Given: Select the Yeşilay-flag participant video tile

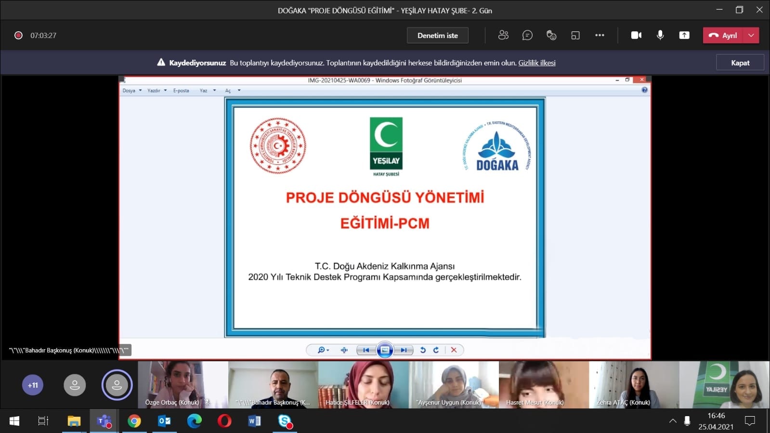Looking at the screenshot, I should pos(725,384).
